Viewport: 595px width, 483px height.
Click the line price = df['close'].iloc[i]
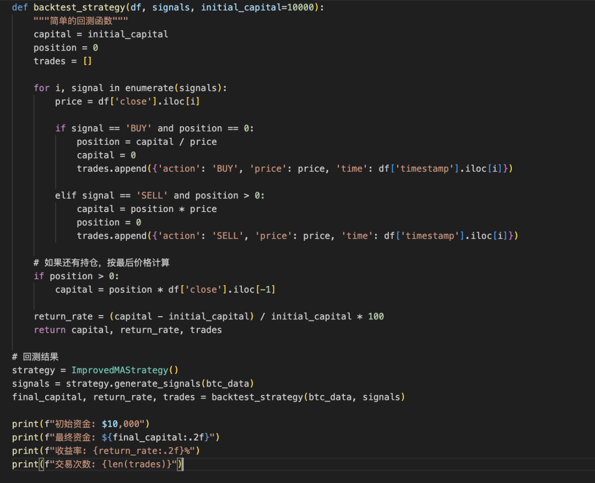(127, 101)
